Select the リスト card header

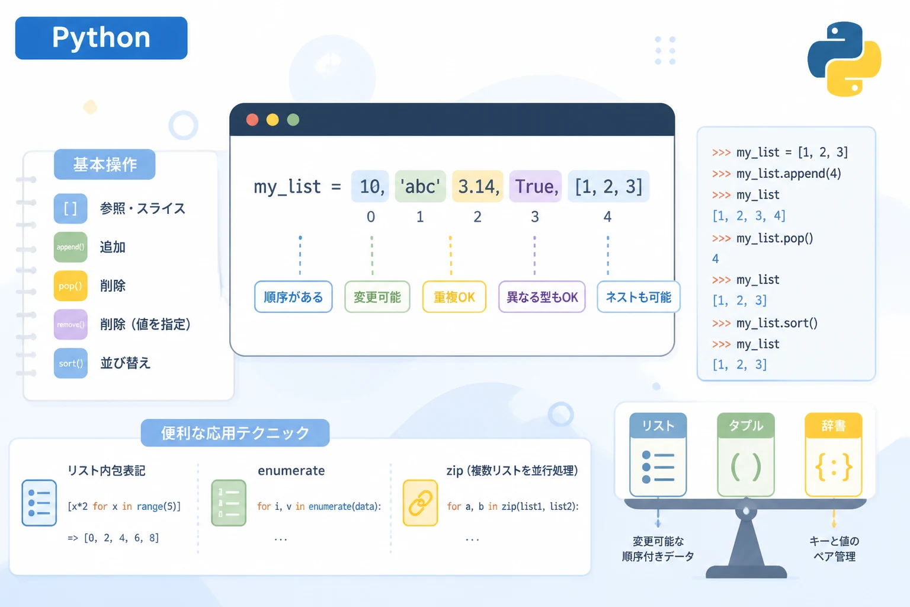point(658,426)
